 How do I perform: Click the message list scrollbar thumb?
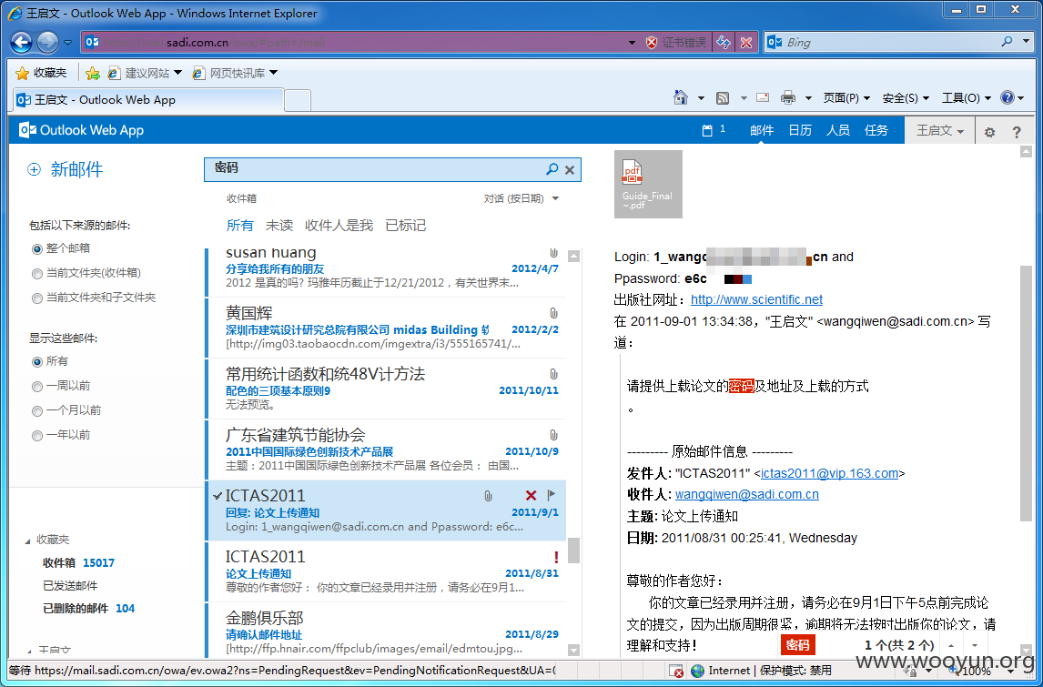(x=573, y=551)
